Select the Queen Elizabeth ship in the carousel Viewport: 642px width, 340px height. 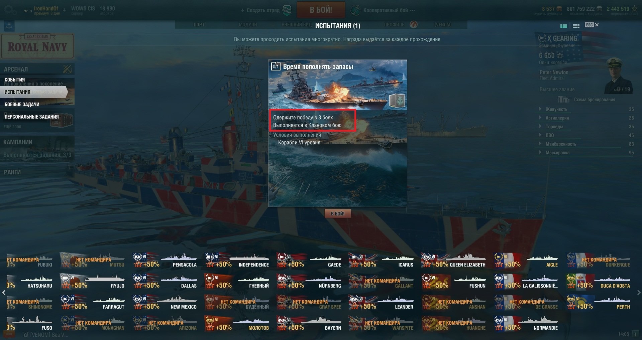click(x=453, y=260)
